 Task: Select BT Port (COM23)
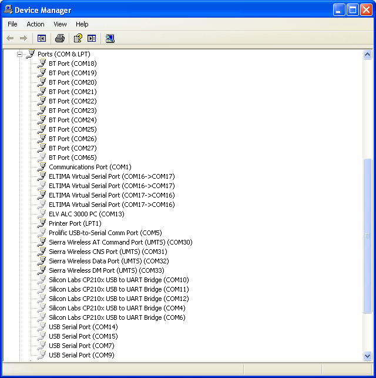73,111
